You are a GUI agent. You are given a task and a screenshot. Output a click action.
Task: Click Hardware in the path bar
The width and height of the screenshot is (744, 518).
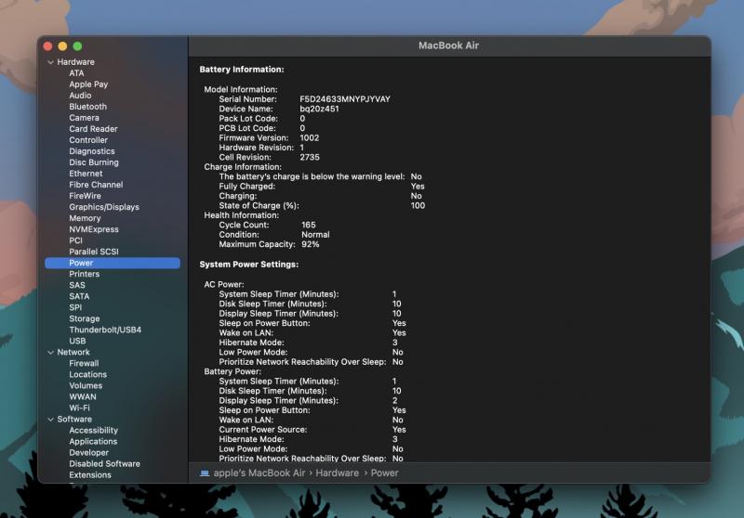(x=337, y=473)
